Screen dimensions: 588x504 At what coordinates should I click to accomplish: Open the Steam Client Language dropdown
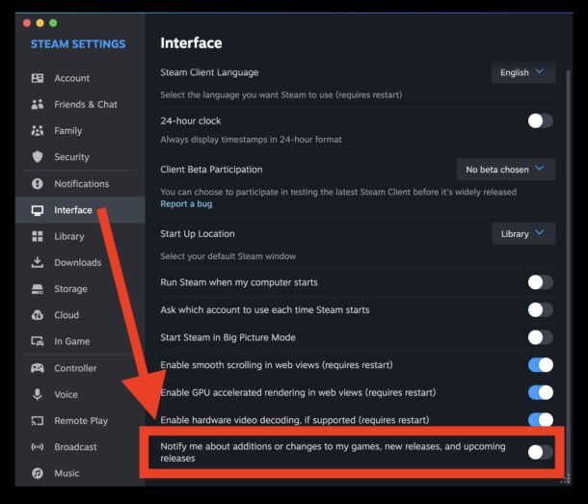pos(522,72)
